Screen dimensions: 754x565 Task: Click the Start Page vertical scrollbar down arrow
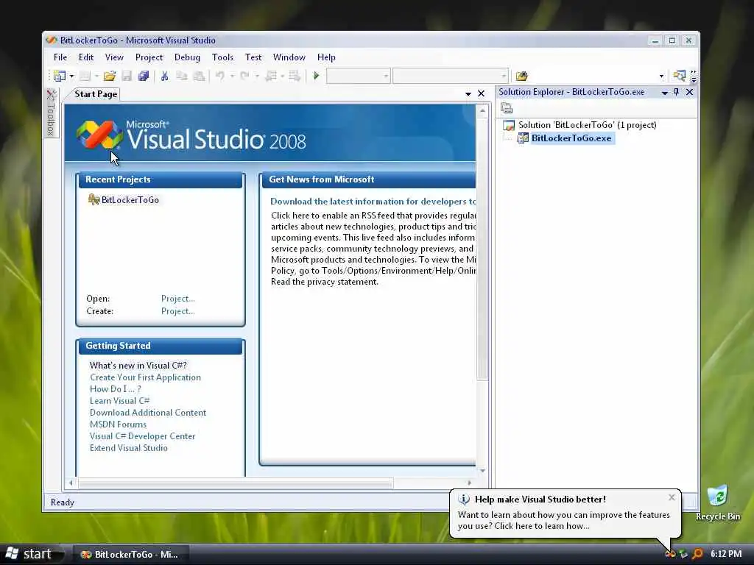pyautogui.click(x=482, y=471)
